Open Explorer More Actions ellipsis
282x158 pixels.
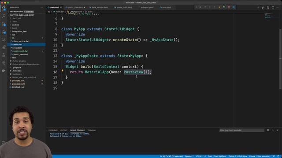tap(42, 7)
